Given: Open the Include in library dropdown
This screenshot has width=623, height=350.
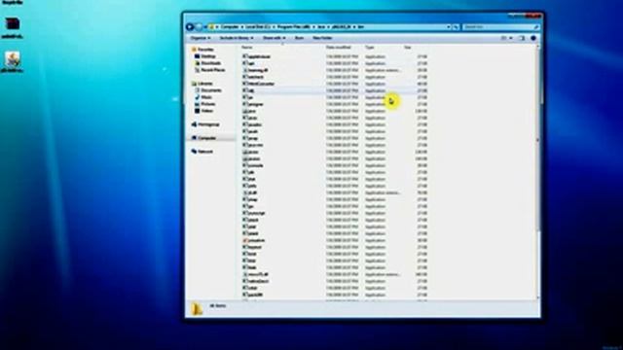Looking at the screenshot, I should pyautogui.click(x=237, y=38).
